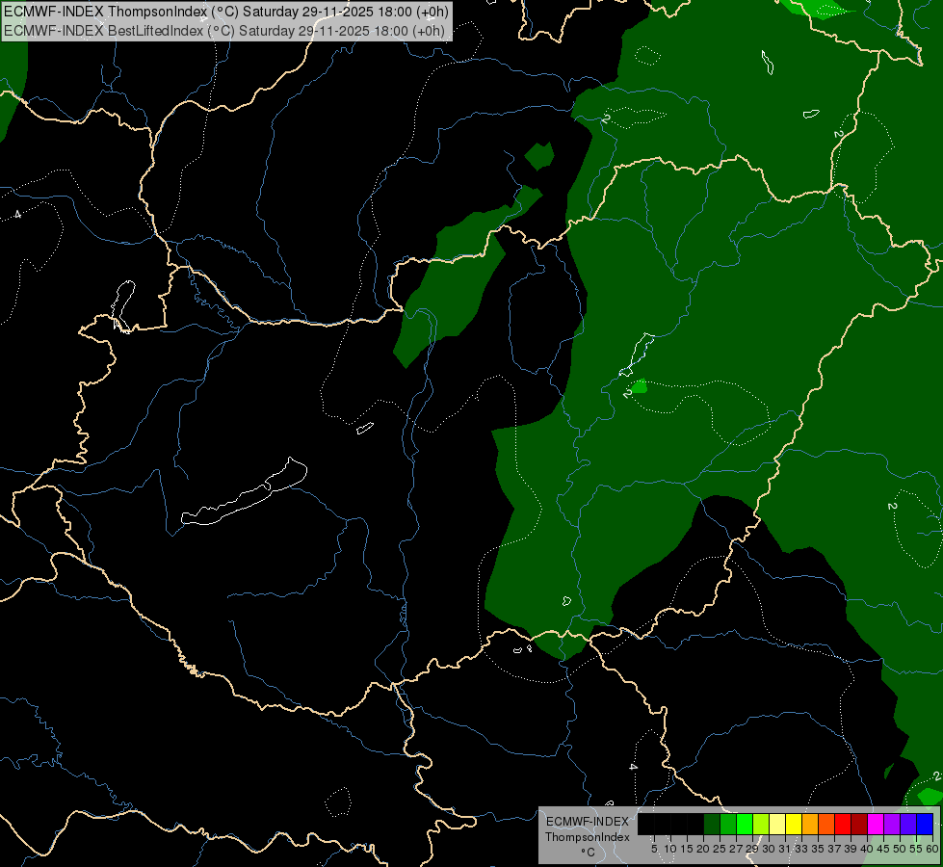Click the legend tick value '5'

pos(654,849)
